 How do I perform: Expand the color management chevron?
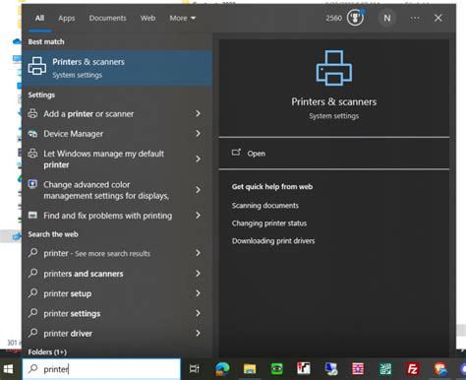coord(198,190)
